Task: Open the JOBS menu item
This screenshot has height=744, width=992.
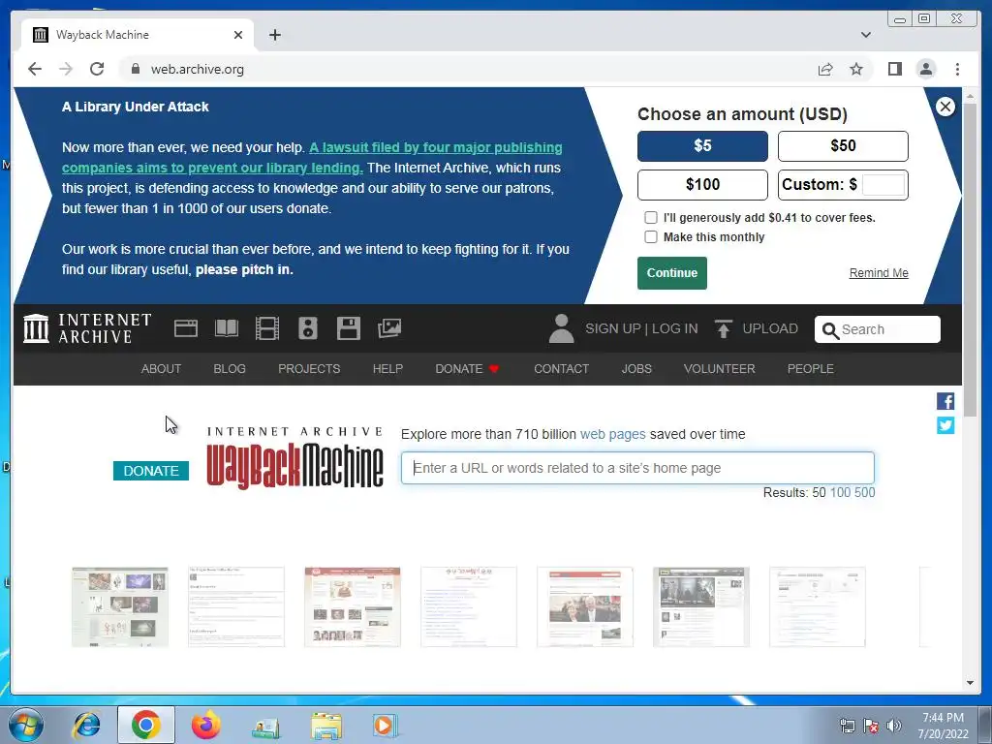Action: click(635, 369)
